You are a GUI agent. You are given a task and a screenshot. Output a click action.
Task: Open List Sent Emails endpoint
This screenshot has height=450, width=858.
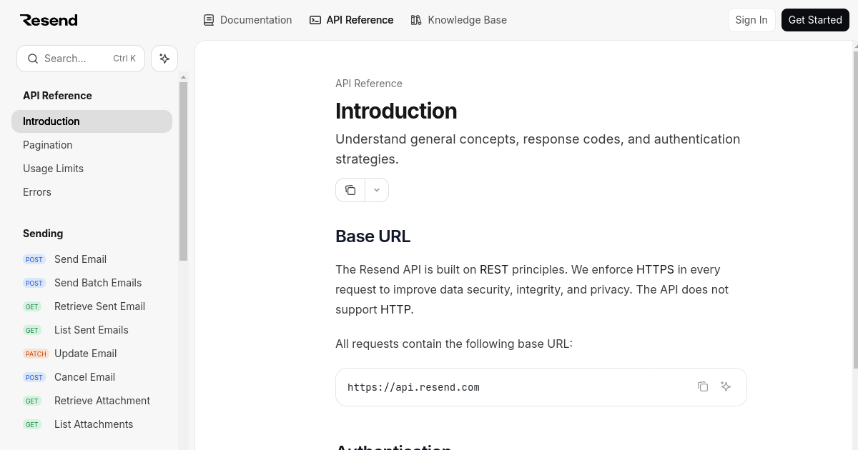coord(92,330)
